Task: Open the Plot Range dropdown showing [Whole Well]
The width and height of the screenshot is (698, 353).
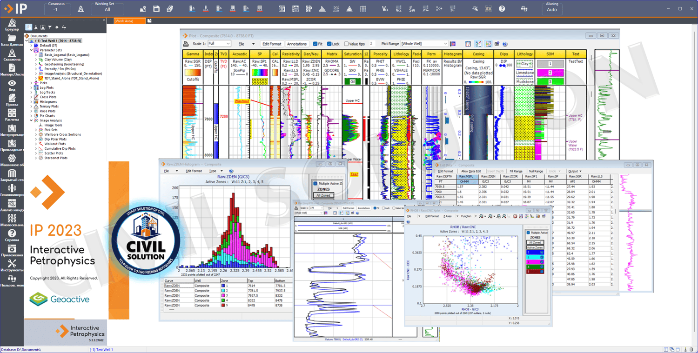Action: click(424, 44)
